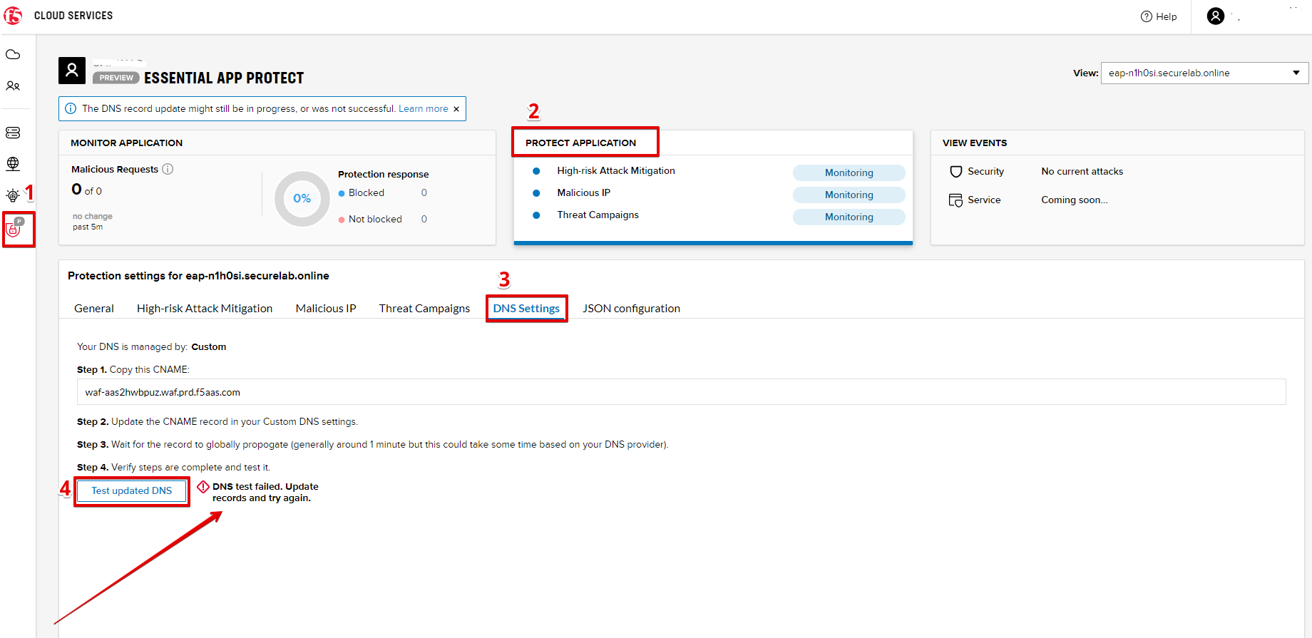Click the Service events icon
Screen dimensions: 1312x638
click(x=955, y=200)
